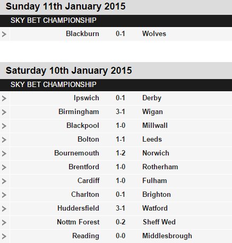Expand arrow beside Bolton vs Leeds
The height and width of the screenshot is (243, 232).
[x=4, y=140]
